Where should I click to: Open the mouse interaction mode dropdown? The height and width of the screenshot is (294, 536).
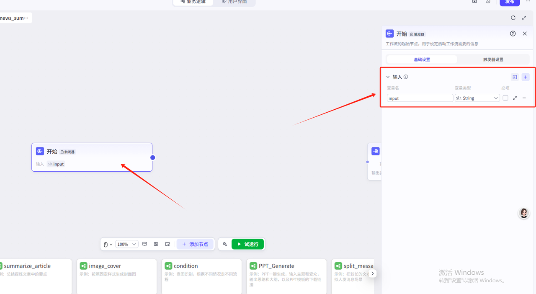[x=108, y=244]
